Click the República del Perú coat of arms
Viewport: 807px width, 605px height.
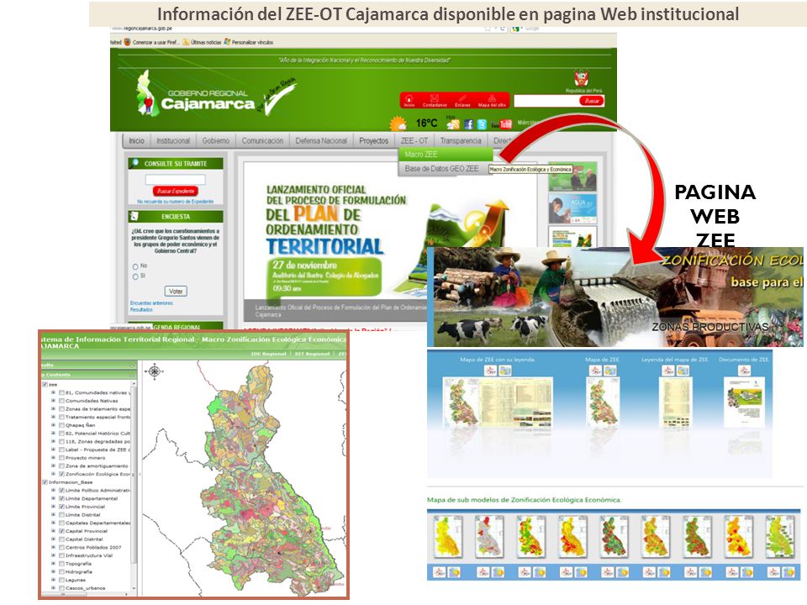tap(581, 79)
